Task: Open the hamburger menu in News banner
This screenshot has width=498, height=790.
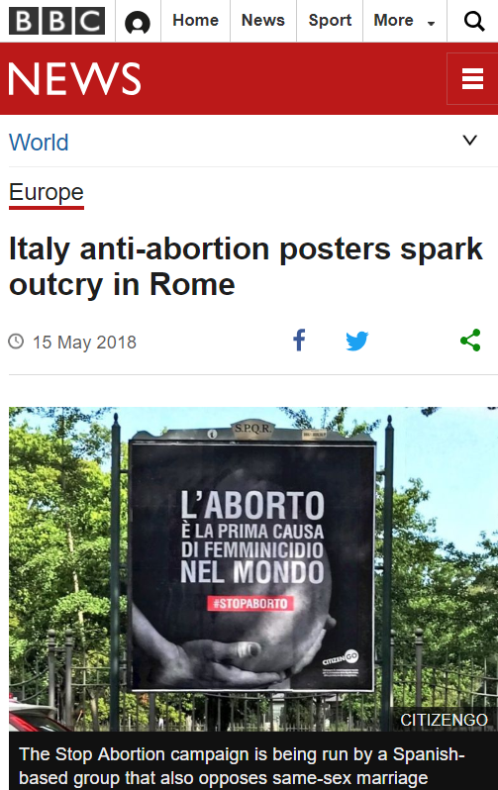Action: tap(472, 79)
